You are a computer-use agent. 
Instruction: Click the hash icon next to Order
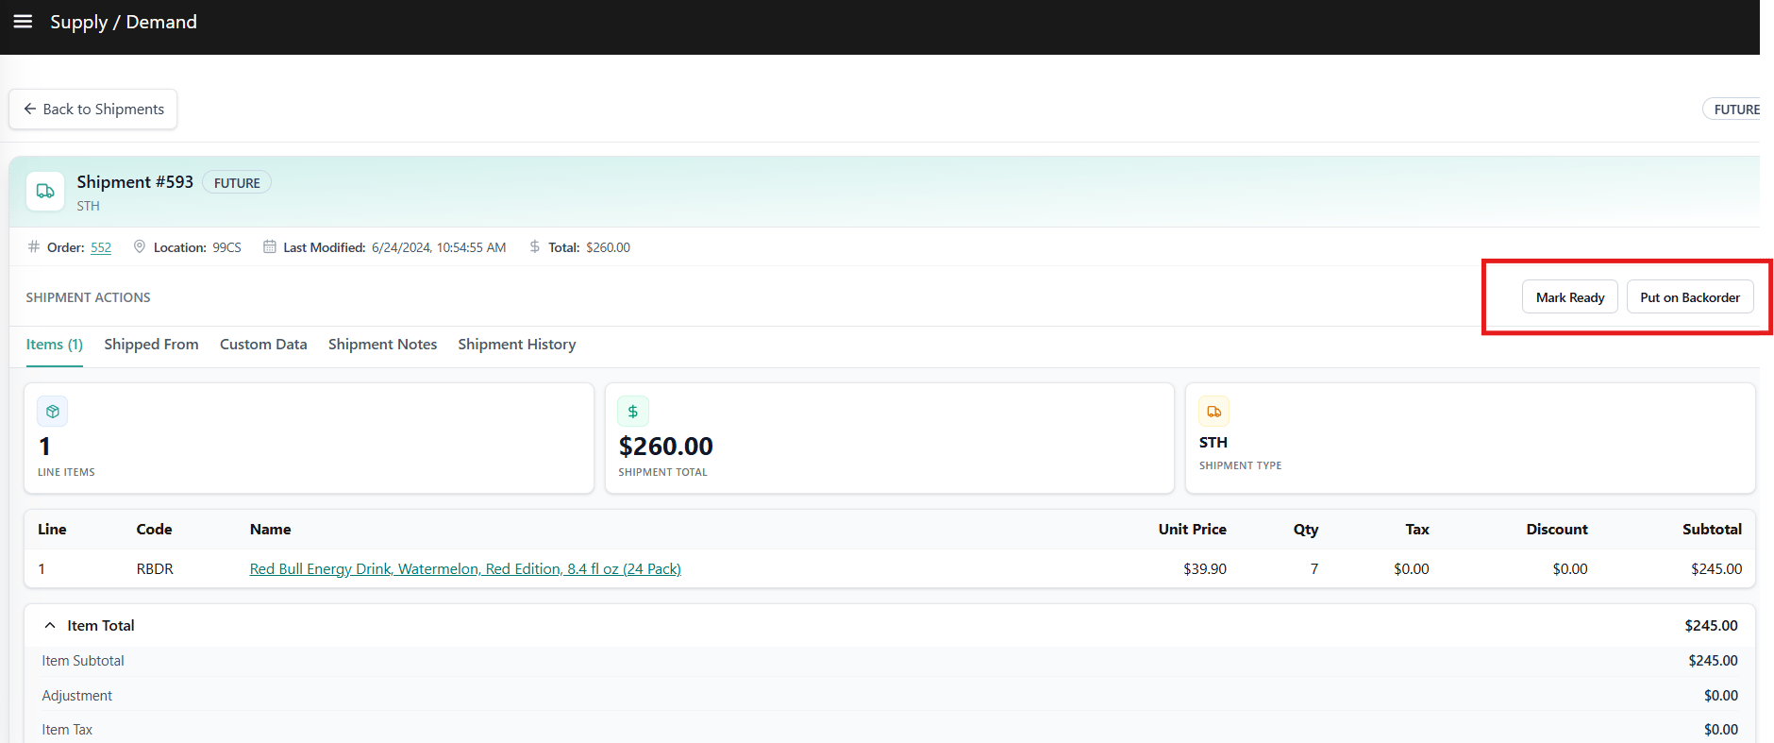pos(34,246)
